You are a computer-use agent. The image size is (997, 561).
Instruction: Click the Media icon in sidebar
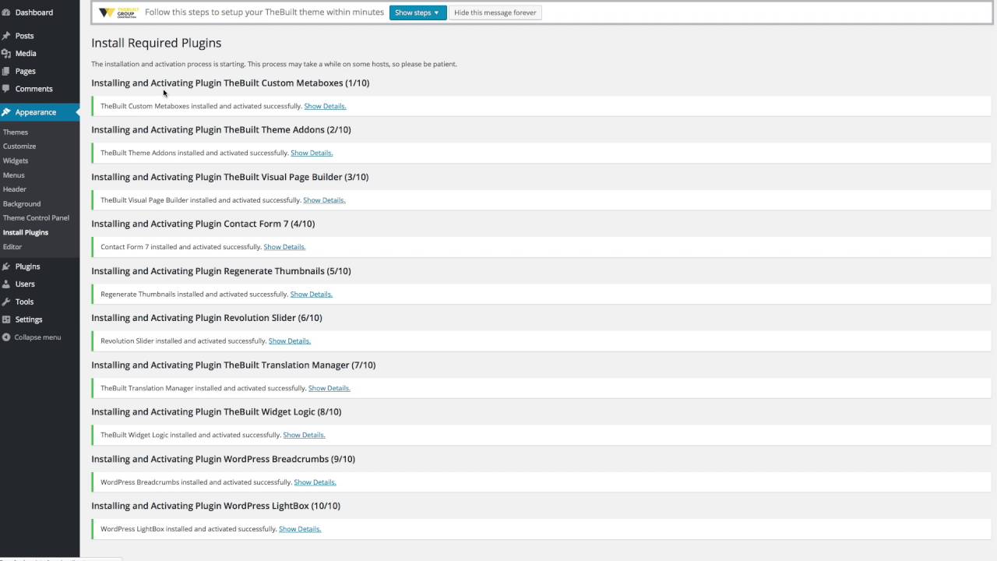coord(6,54)
